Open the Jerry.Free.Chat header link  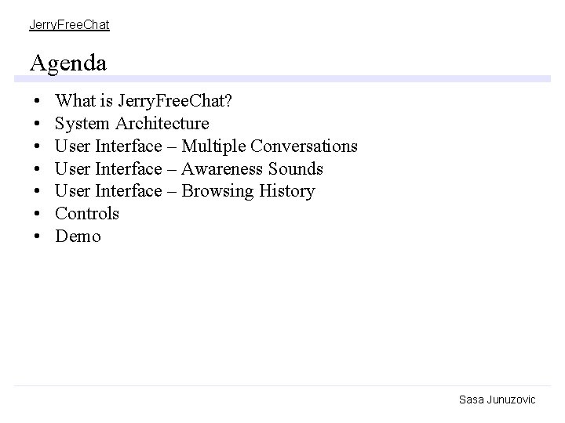(x=69, y=25)
